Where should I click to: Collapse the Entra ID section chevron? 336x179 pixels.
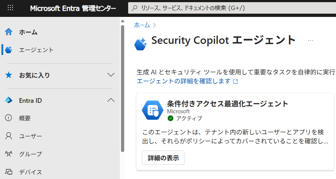pos(111,100)
